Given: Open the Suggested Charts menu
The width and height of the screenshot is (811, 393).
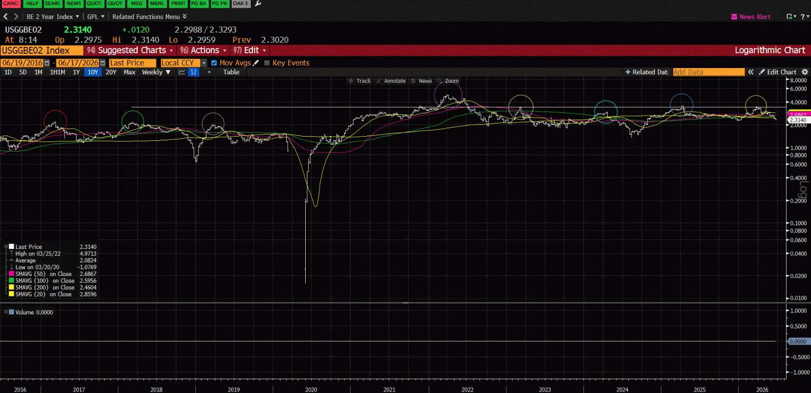Looking at the screenshot, I should click(x=130, y=50).
